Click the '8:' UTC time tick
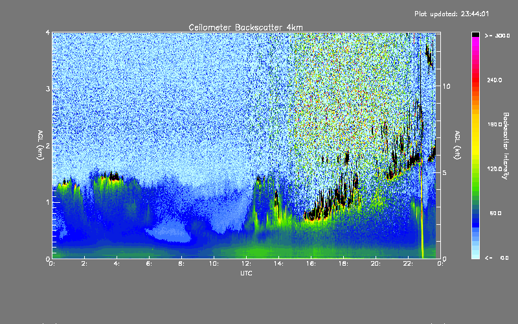The width and height of the screenshot is (518, 324). (181, 264)
